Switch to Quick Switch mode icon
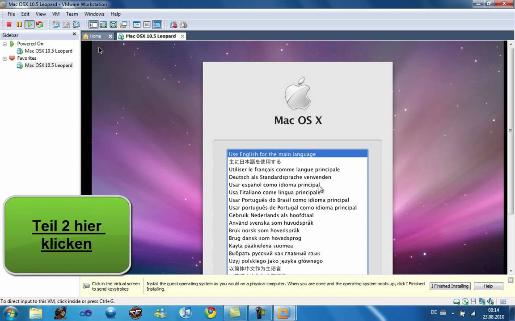Viewport: 515px width, 321px height. [103, 25]
